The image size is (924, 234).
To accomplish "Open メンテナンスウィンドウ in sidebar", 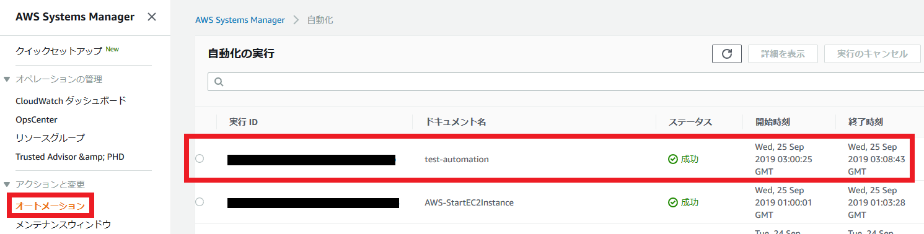I will click(63, 224).
